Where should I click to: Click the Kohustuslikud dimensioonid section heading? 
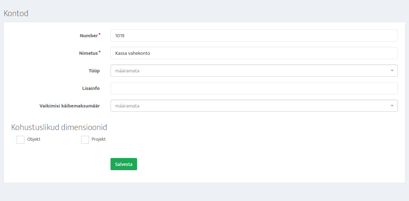pyautogui.click(x=59, y=128)
